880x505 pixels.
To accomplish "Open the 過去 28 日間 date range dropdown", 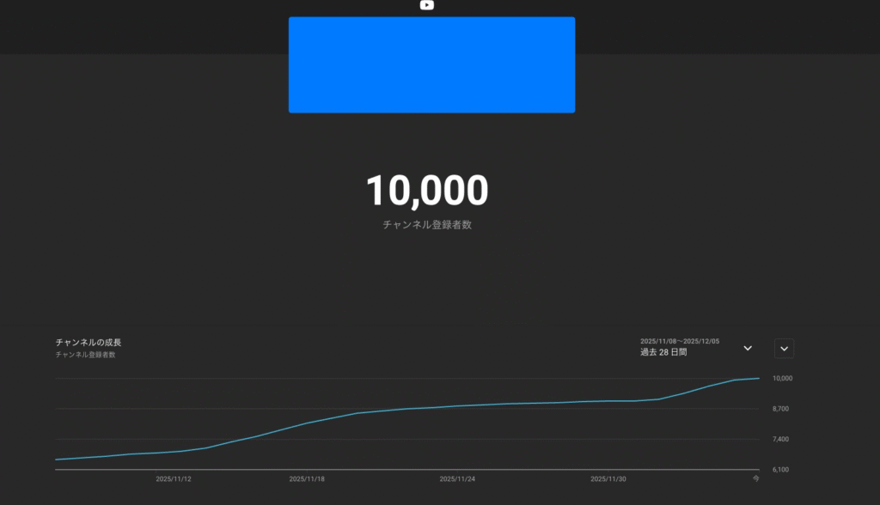I will point(664,352).
